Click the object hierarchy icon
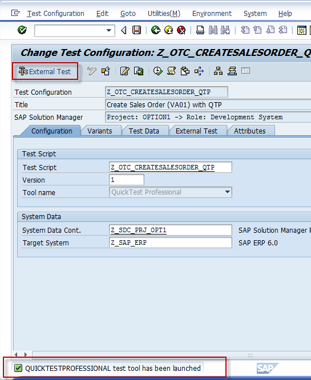 click(x=218, y=71)
